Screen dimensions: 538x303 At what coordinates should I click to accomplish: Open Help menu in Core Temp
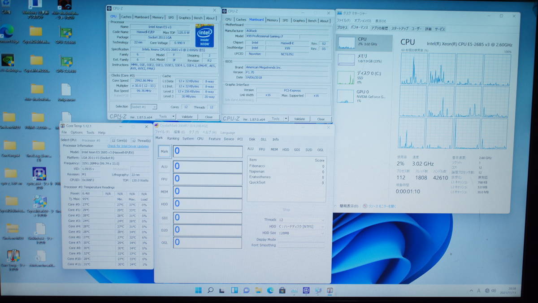(102, 132)
